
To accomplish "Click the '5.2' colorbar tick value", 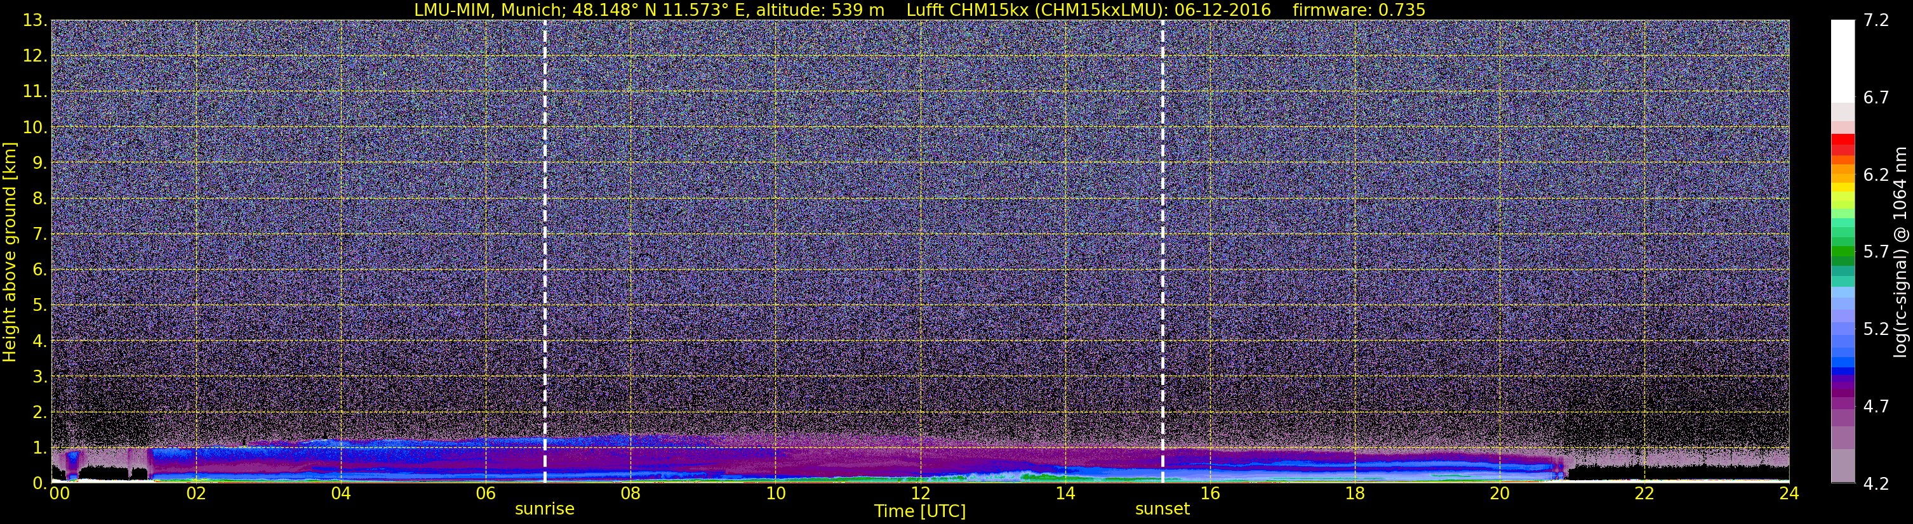I will (x=1876, y=329).
